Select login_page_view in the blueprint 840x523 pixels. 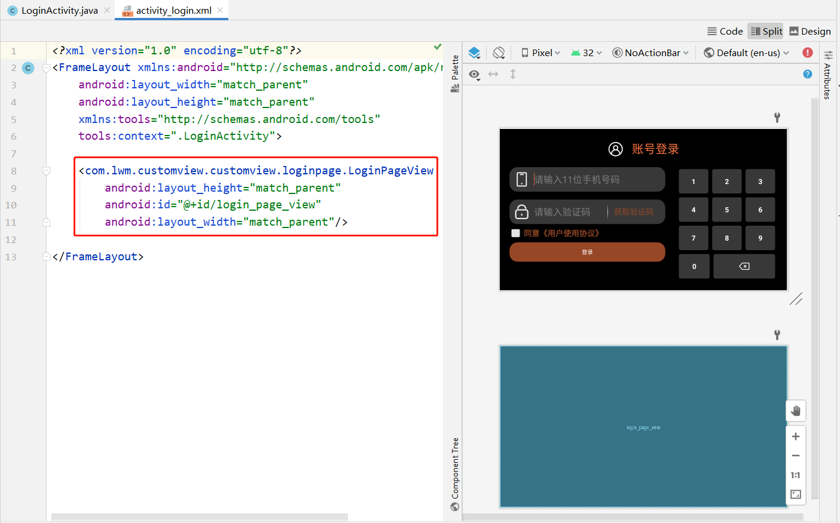coord(643,427)
